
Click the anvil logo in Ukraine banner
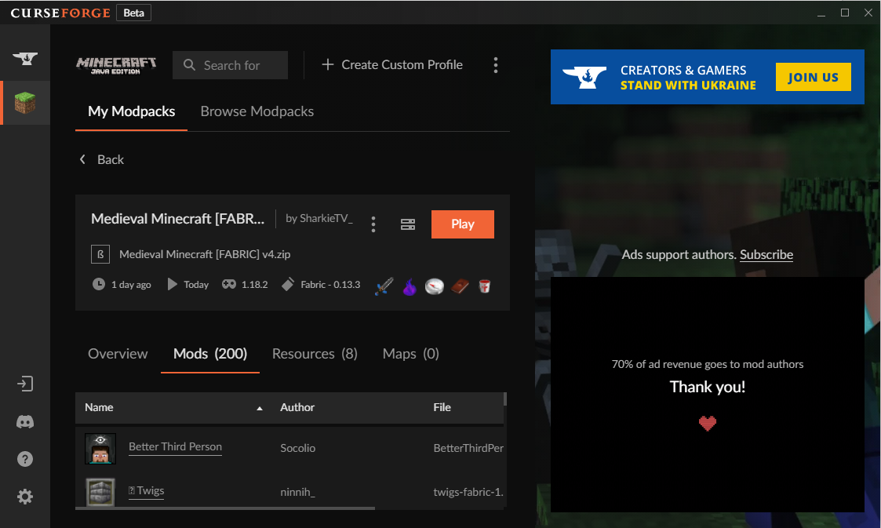pos(584,78)
